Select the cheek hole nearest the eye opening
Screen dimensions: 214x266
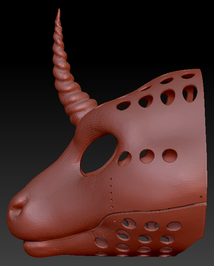125,159
